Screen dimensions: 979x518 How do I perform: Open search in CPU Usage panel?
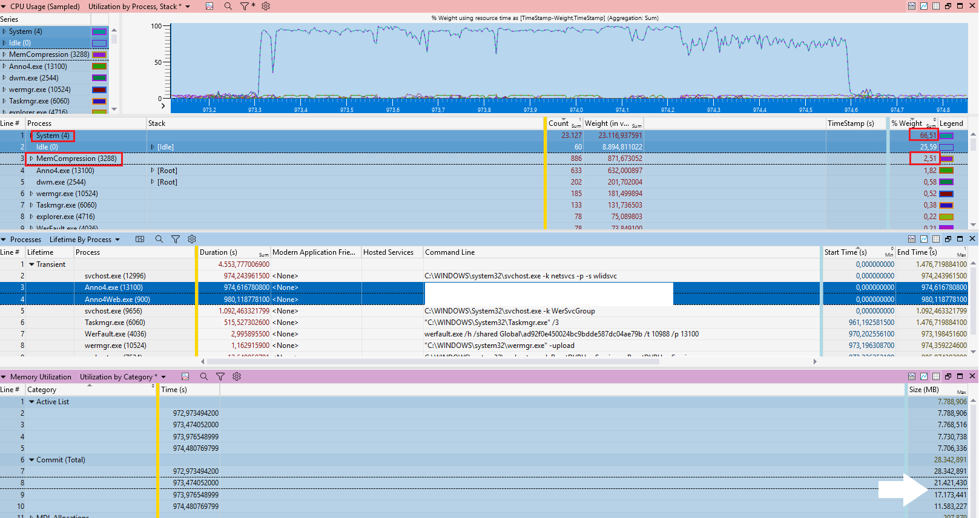click(228, 6)
